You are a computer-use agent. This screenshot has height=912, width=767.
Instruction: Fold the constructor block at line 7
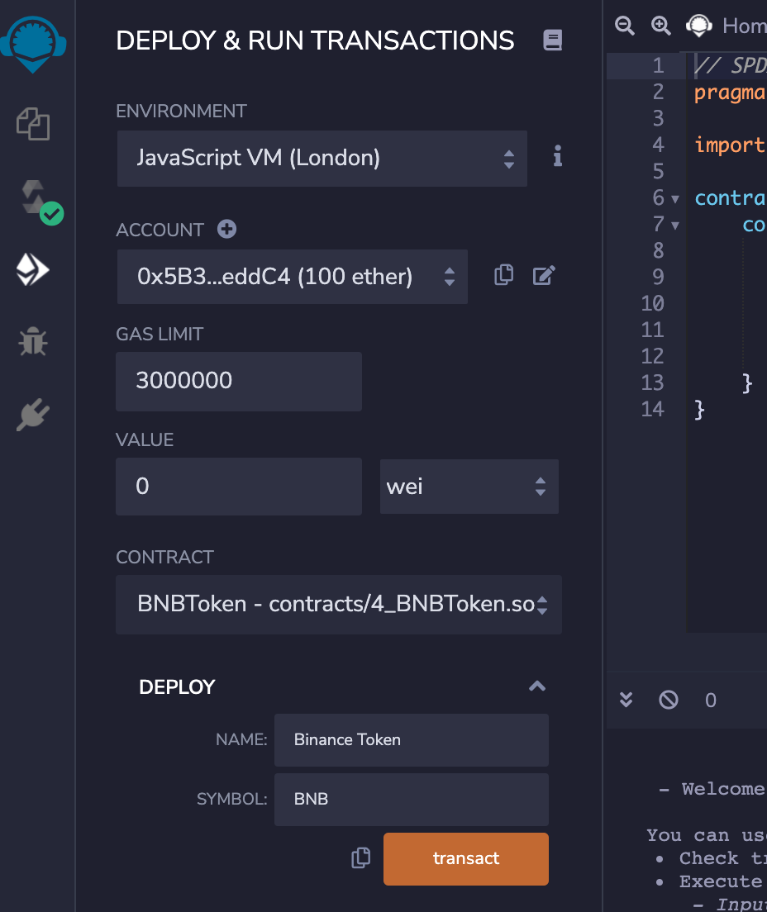point(675,226)
